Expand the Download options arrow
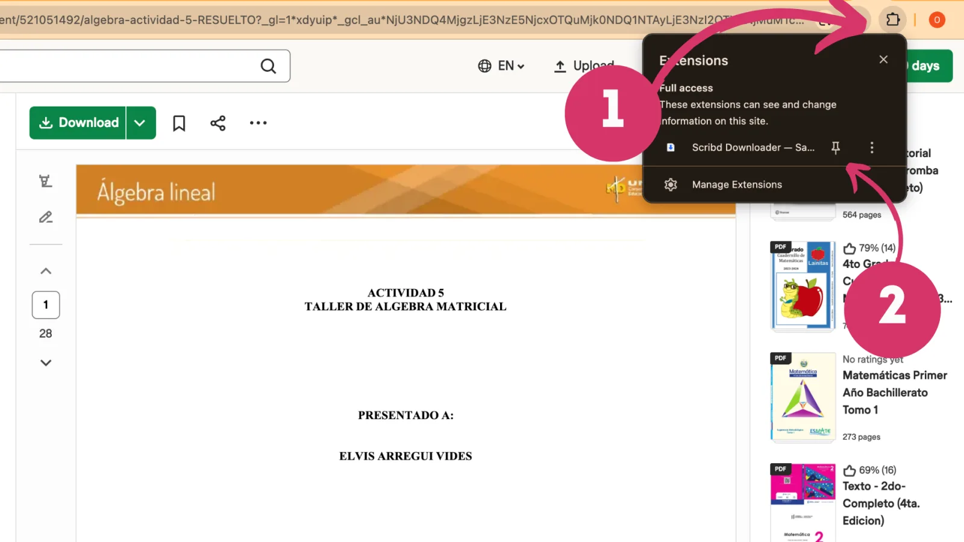964x542 pixels. tap(140, 123)
